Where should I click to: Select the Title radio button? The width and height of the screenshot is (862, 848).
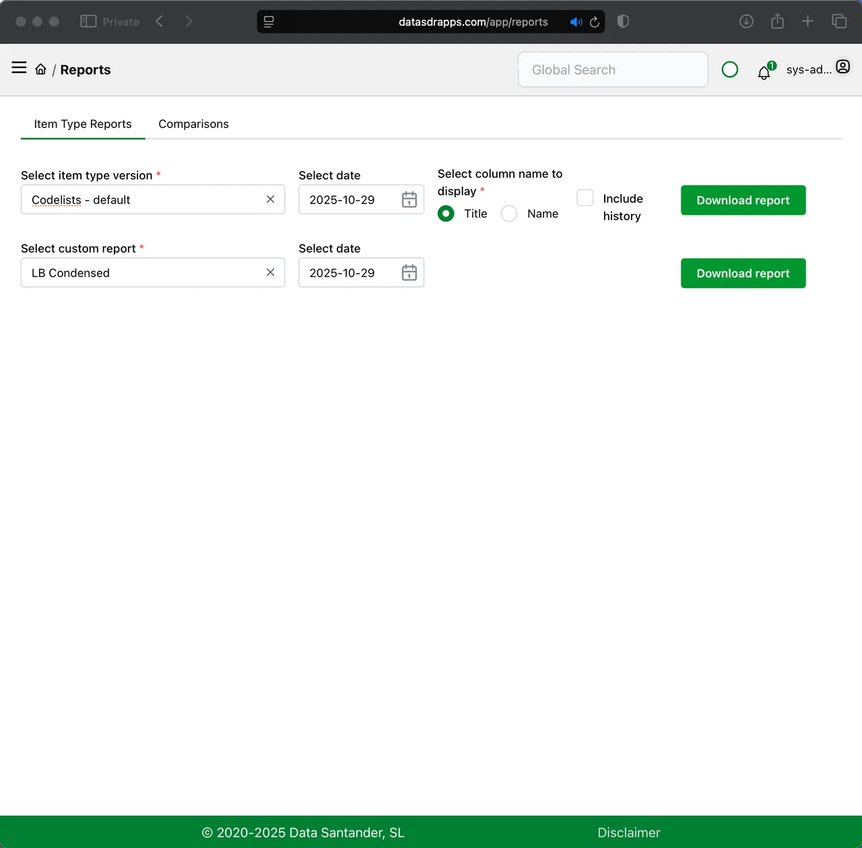[446, 214]
